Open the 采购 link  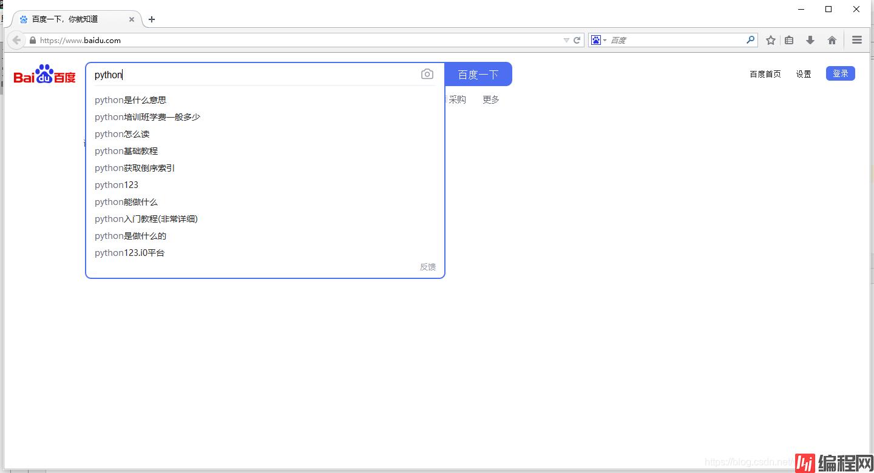457,99
